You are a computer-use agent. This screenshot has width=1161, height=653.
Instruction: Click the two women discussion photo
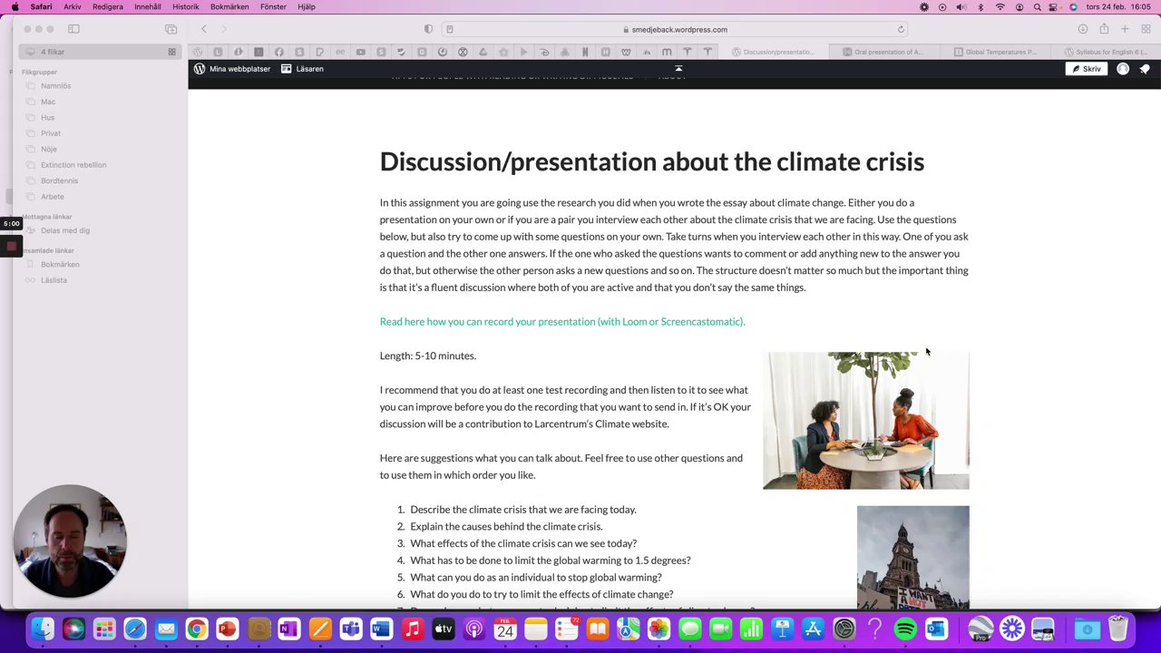point(866,421)
